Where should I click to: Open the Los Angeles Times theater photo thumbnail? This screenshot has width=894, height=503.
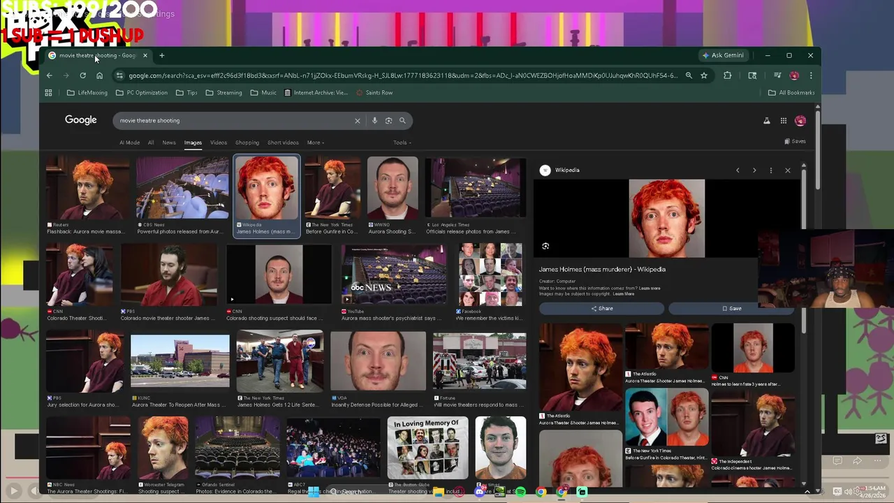click(x=476, y=188)
